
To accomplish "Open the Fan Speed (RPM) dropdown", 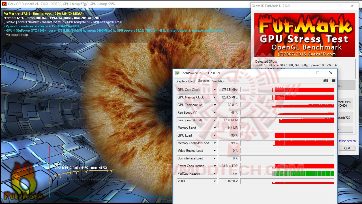I will pyautogui.click(x=215, y=120).
